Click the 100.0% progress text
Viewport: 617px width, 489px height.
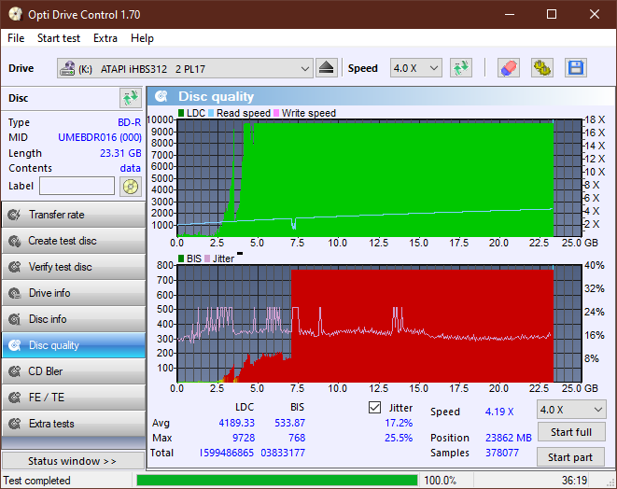pyautogui.click(x=440, y=481)
